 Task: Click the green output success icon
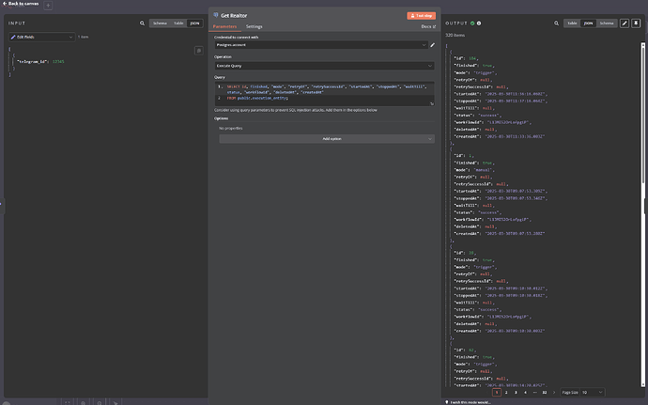(472, 23)
